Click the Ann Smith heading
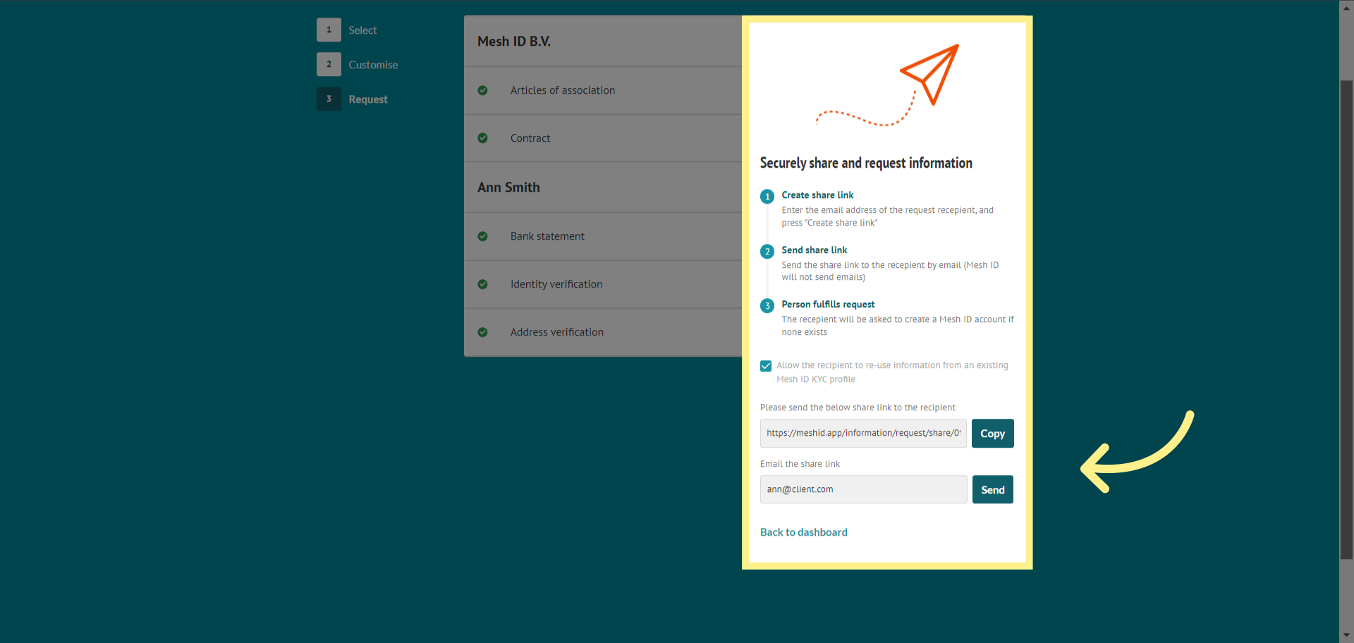The width and height of the screenshot is (1354, 643). pyautogui.click(x=508, y=188)
